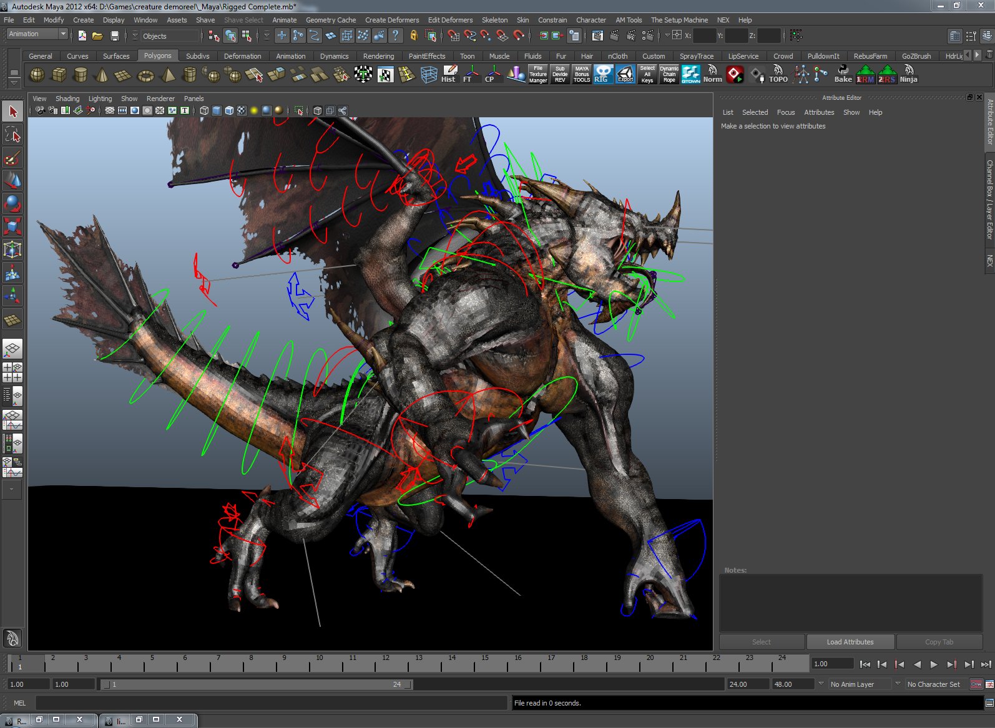
Task: Switch to four view layout
Action: click(x=12, y=372)
